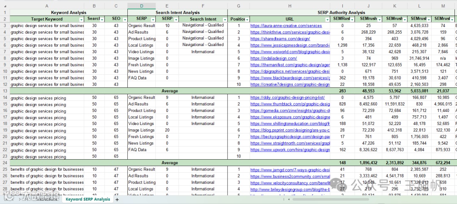This screenshot has width=457, height=204.
Task: Select column F header
Action: (x=203, y=6)
